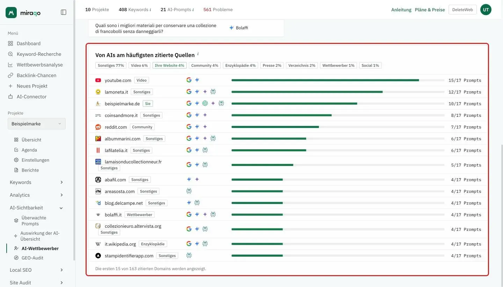Collapse the sidebar with the panel icon
Screen dimensions: 503x287
tap(64, 12)
